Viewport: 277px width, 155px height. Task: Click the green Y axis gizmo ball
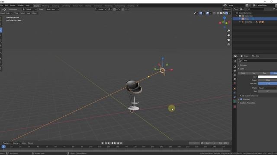pyautogui.click(x=226, y=23)
